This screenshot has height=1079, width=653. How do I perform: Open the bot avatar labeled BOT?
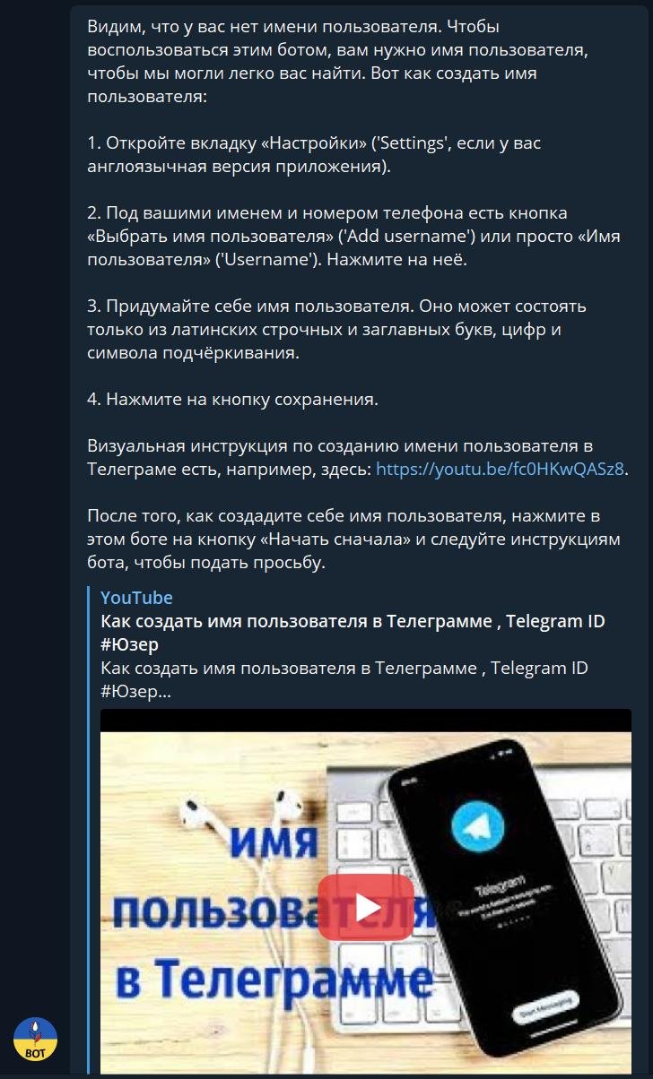point(35,1040)
